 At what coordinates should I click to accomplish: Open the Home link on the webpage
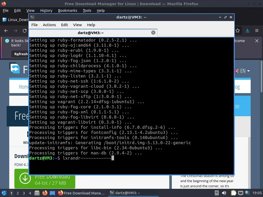[23, 87]
